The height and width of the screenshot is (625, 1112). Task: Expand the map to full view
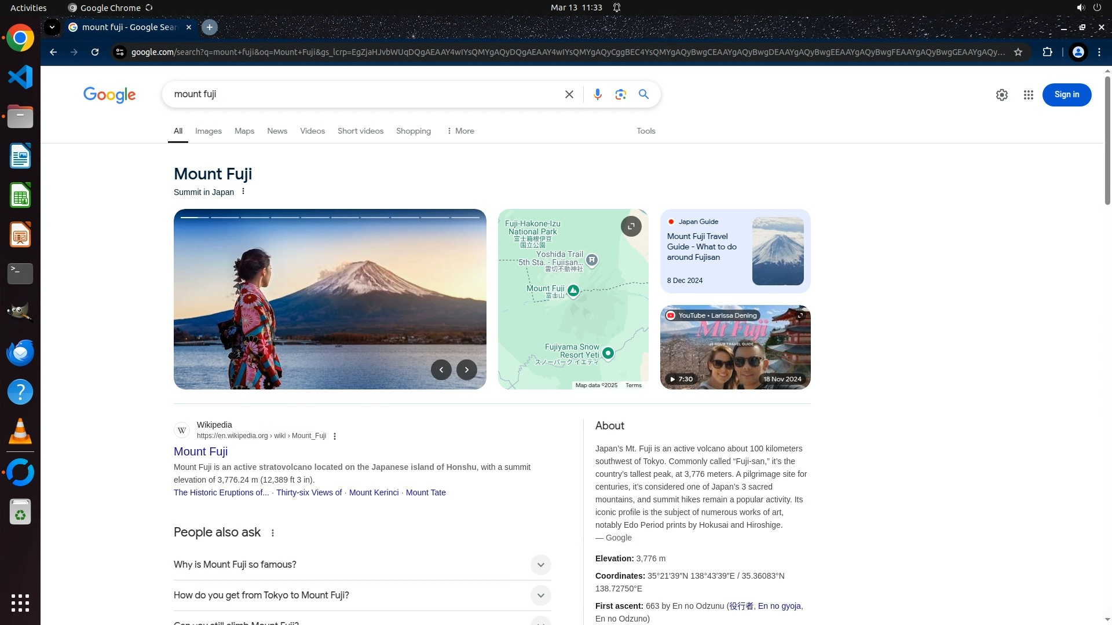[x=631, y=226]
